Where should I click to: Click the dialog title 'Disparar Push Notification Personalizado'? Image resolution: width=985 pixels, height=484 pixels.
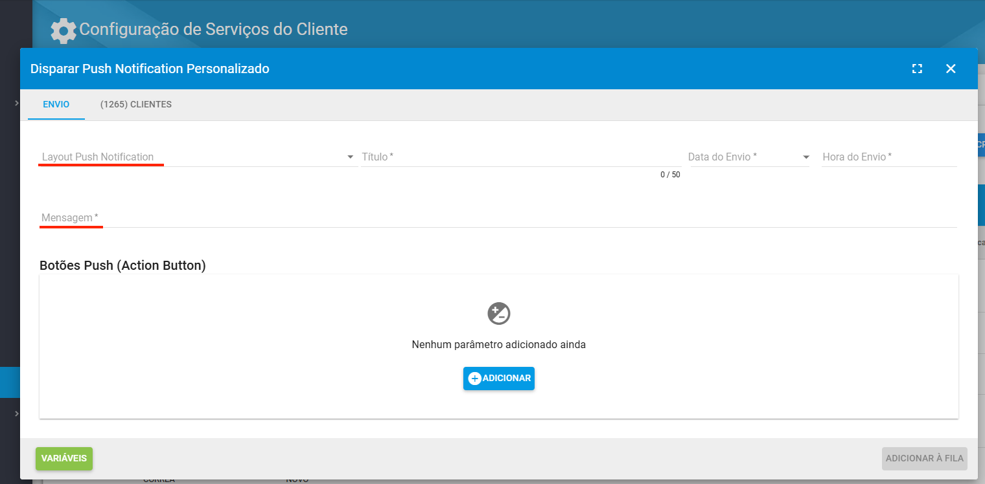click(150, 69)
